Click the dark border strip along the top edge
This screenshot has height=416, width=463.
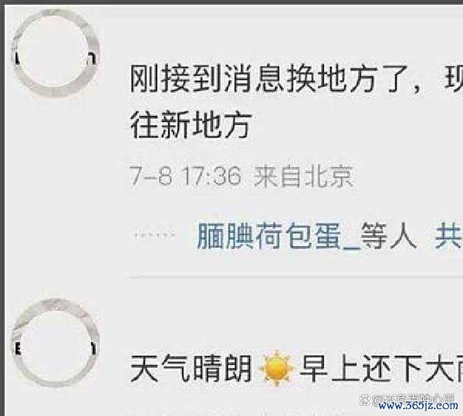coord(231,2)
